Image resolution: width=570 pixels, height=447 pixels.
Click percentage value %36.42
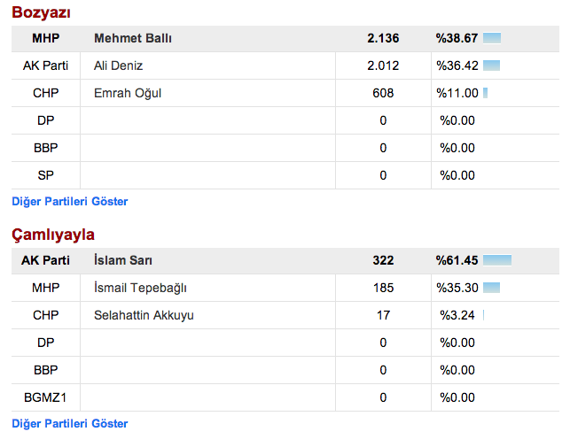tap(457, 66)
